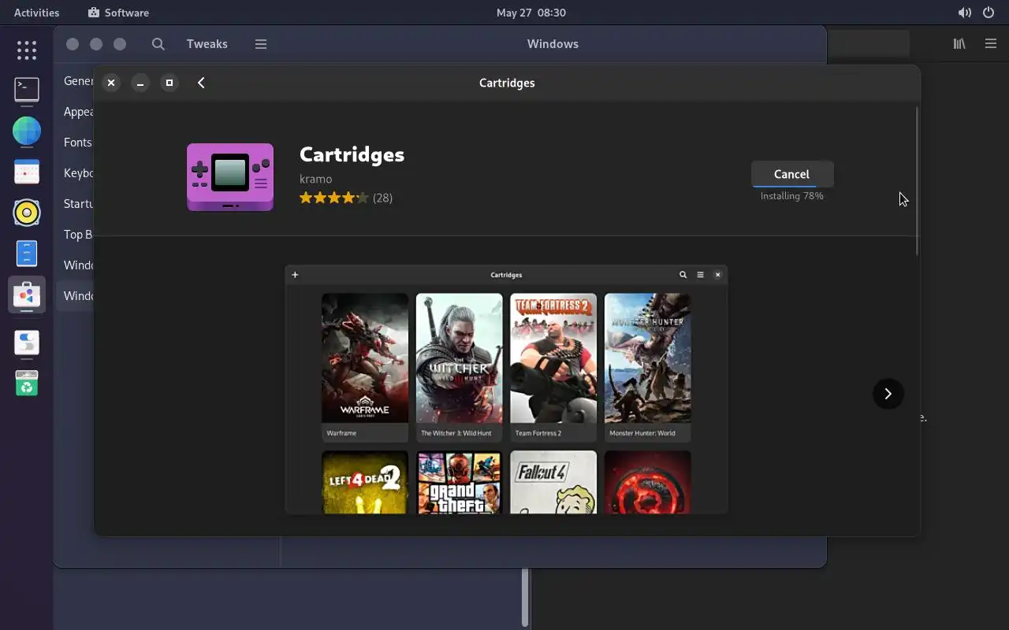Launch the web browser from dock
1009x630 pixels.
[x=27, y=131]
